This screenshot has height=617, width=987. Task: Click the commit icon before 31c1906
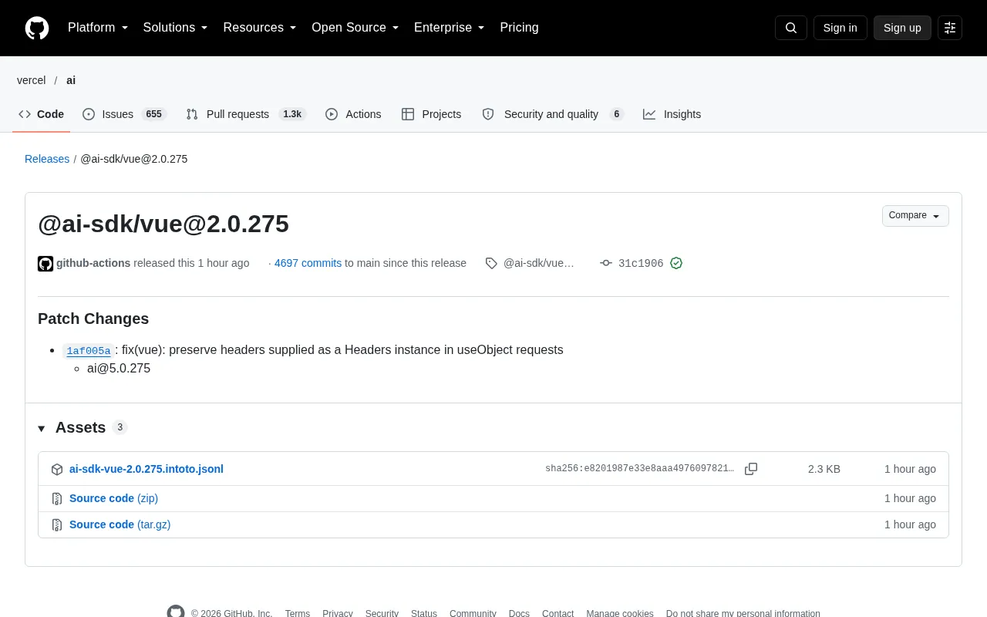[x=606, y=263]
